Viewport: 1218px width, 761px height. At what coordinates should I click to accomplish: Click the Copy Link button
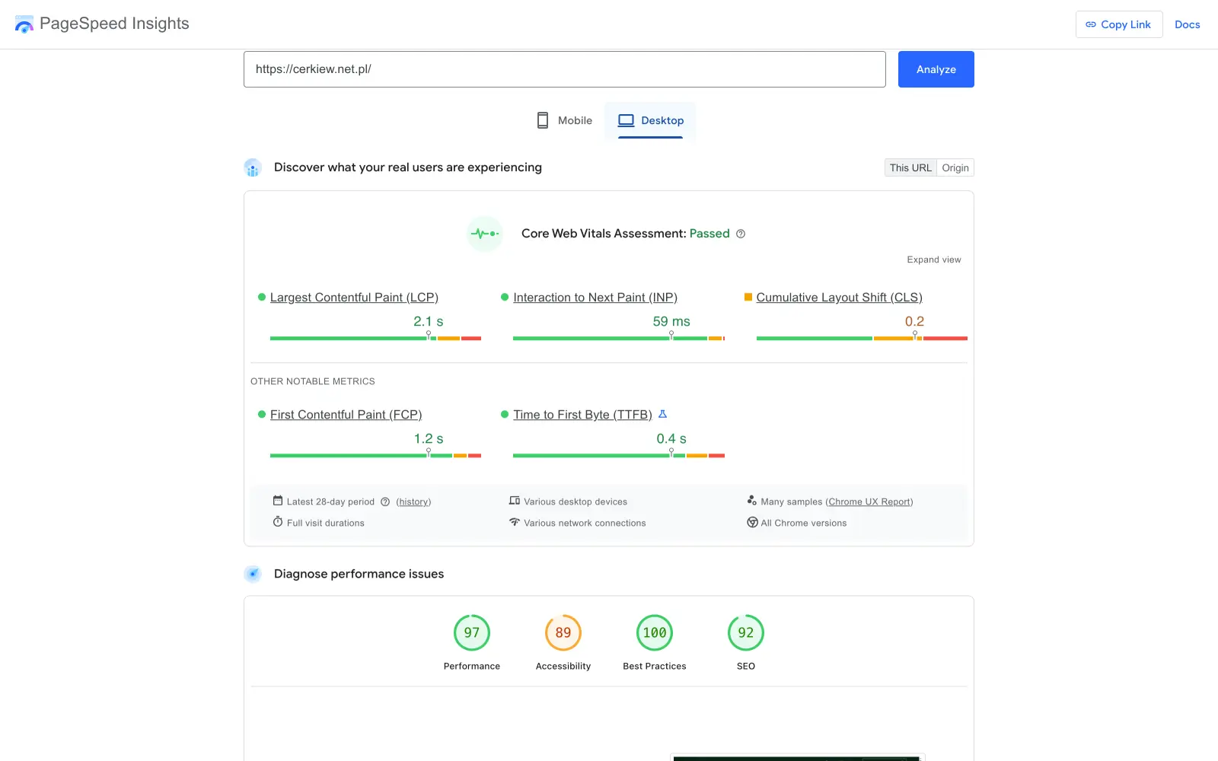1119,24
